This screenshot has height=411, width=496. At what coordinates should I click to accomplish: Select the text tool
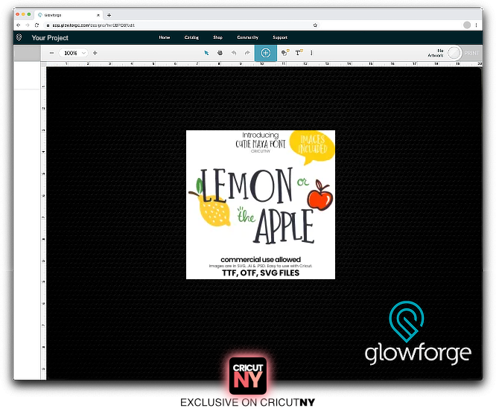point(299,52)
